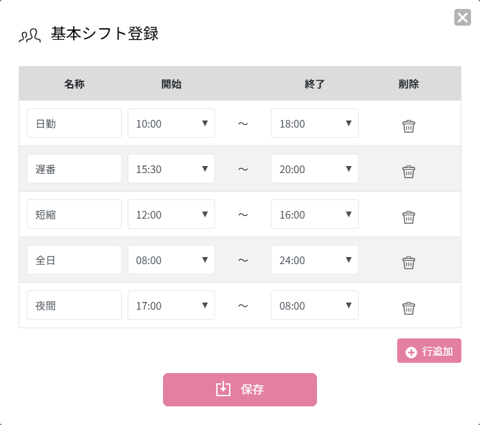Screen dimensions: 480x425
Task: Click trash icon for 短縮 shift
Action: point(409,217)
